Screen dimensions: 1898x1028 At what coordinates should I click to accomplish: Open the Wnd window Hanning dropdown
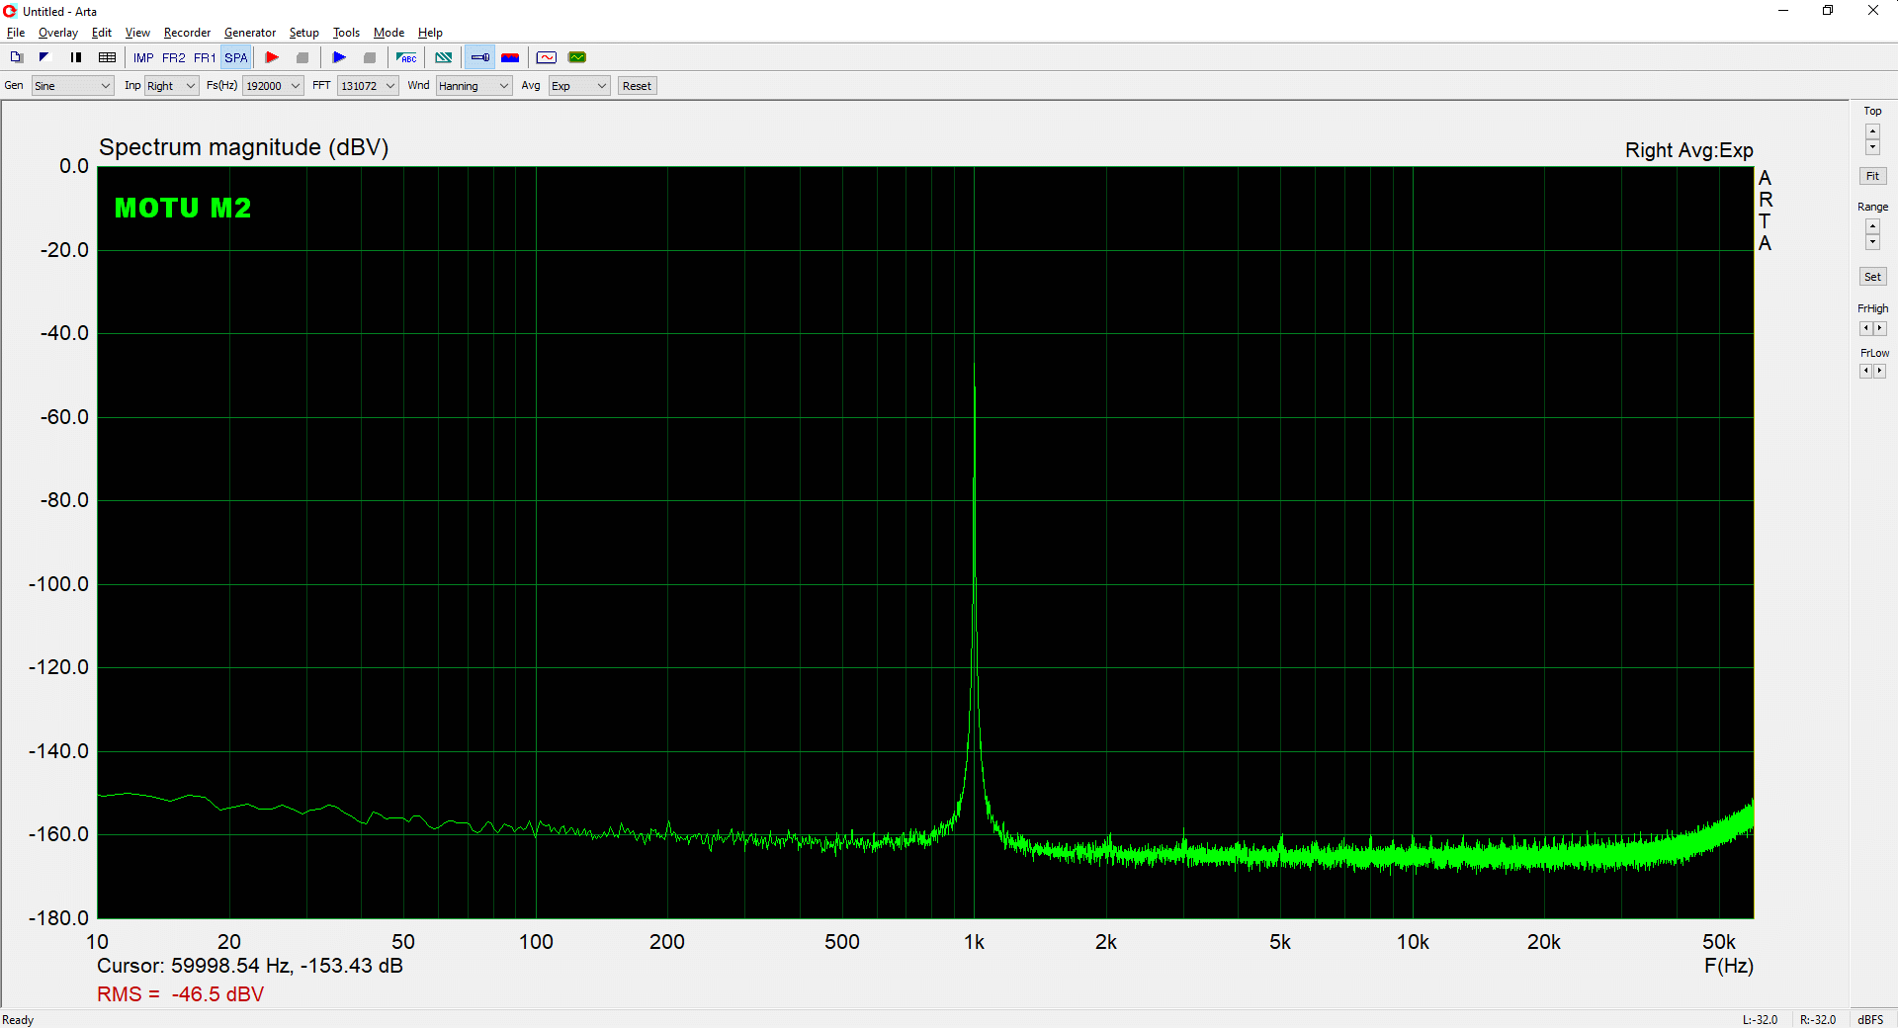474,86
